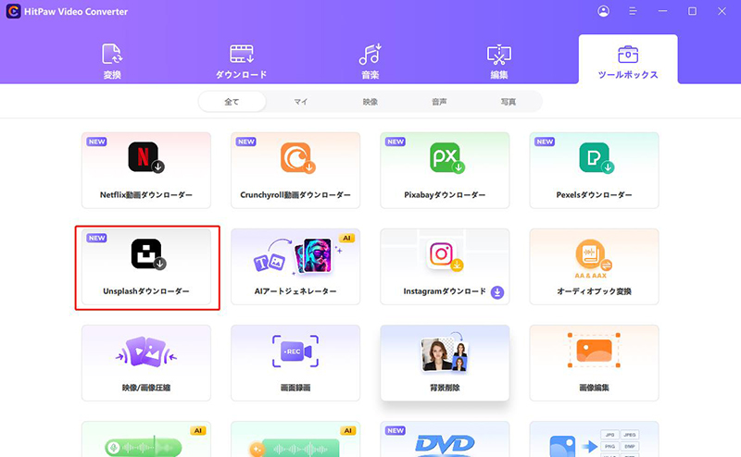The height and width of the screenshot is (457, 741).
Task: Go to the 編集 (Edit) tab
Action: [499, 60]
